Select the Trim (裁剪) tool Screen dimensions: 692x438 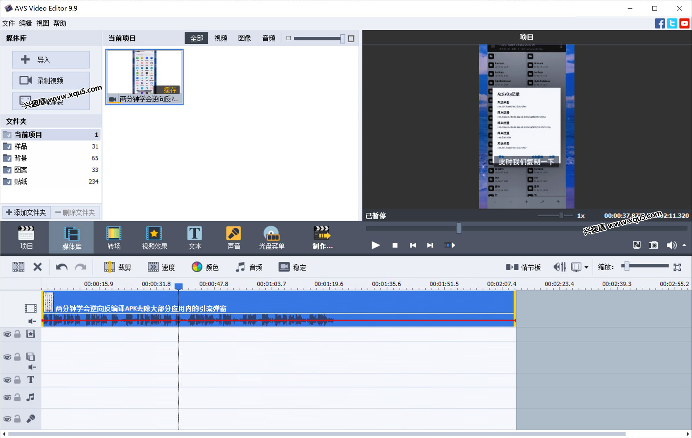click(117, 267)
